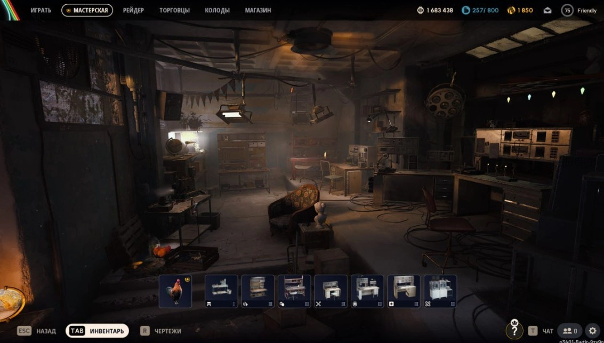This screenshot has height=343, width=604.
Task: Click the blue token icon beside 257/800
Action: [466, 11]
